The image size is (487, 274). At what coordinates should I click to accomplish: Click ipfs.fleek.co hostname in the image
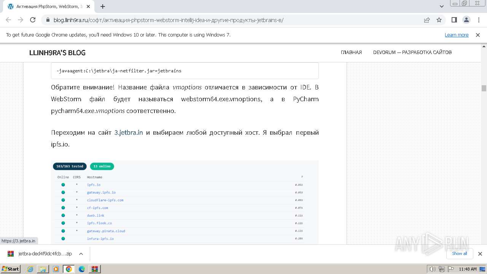pos(99,223)
